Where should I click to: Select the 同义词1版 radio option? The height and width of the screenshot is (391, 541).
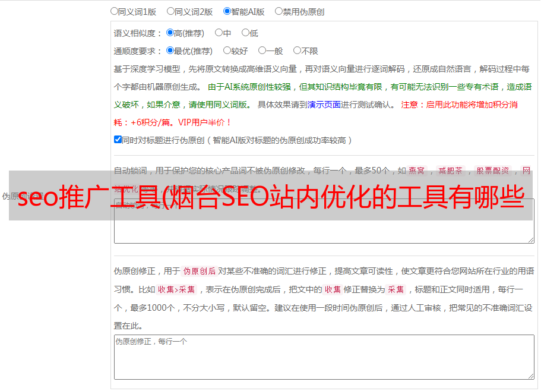[x=114, y=11]
